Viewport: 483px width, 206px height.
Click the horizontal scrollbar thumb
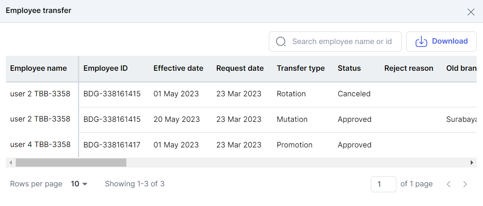71,162
